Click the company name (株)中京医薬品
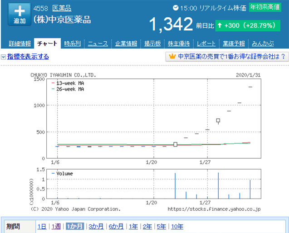The height and width of the screenshot is (233, 289). 62,19
